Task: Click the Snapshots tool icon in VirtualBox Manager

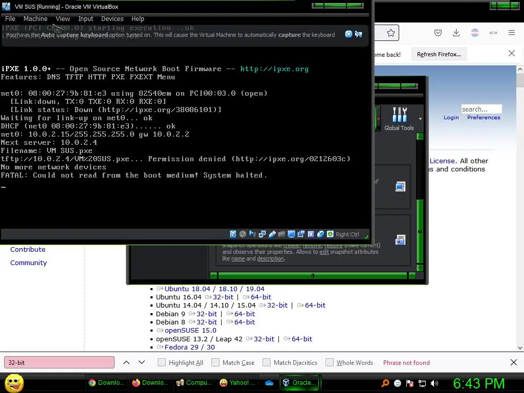Action: [400, 240]
